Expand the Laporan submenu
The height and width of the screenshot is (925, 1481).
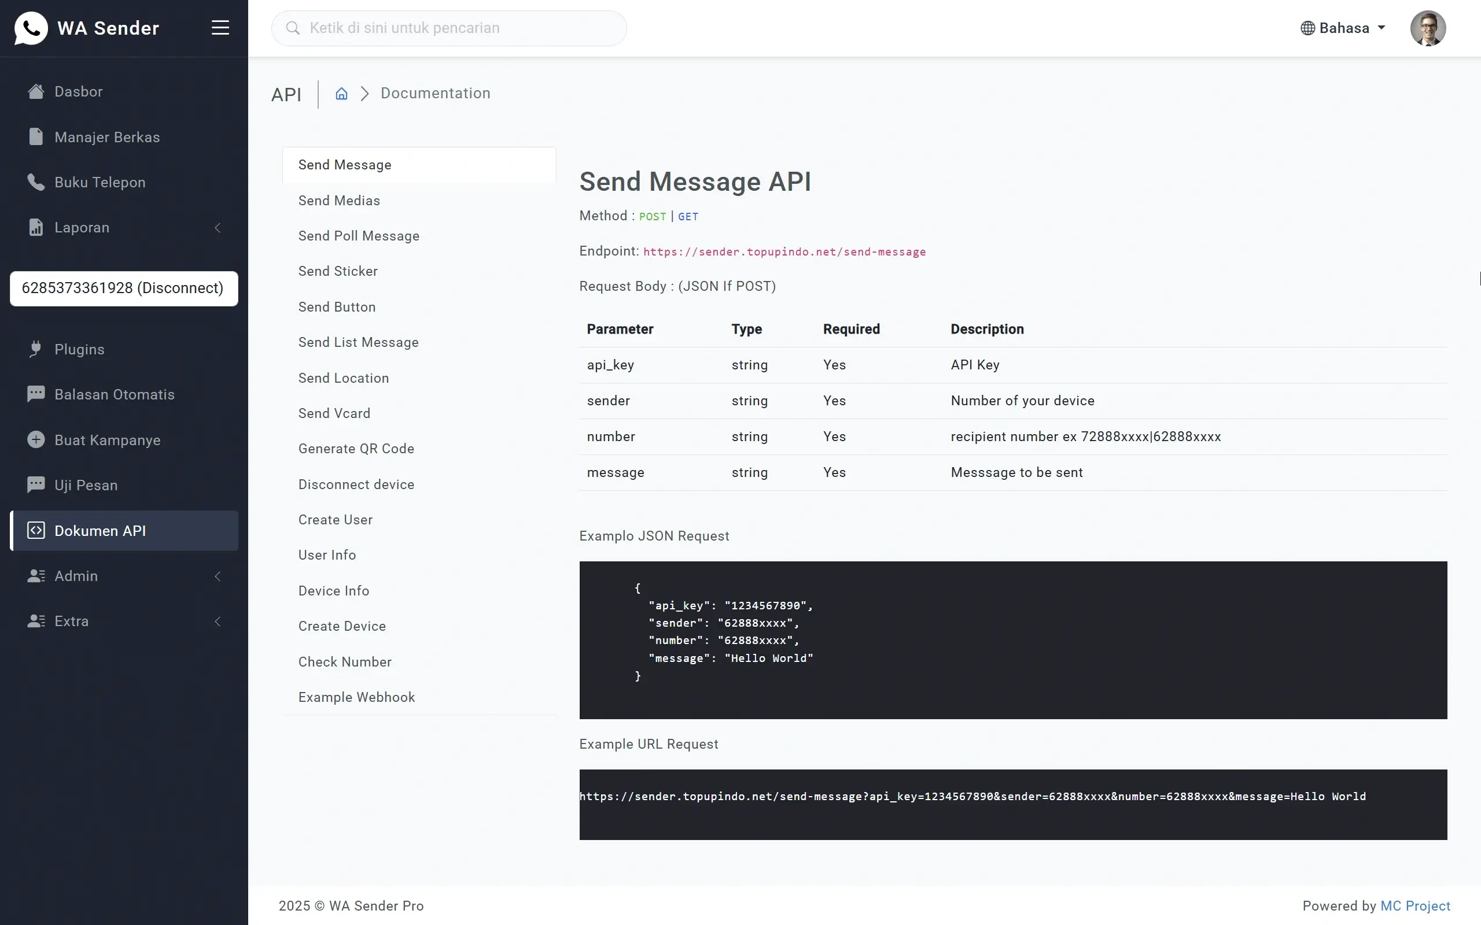coord(218,228)
